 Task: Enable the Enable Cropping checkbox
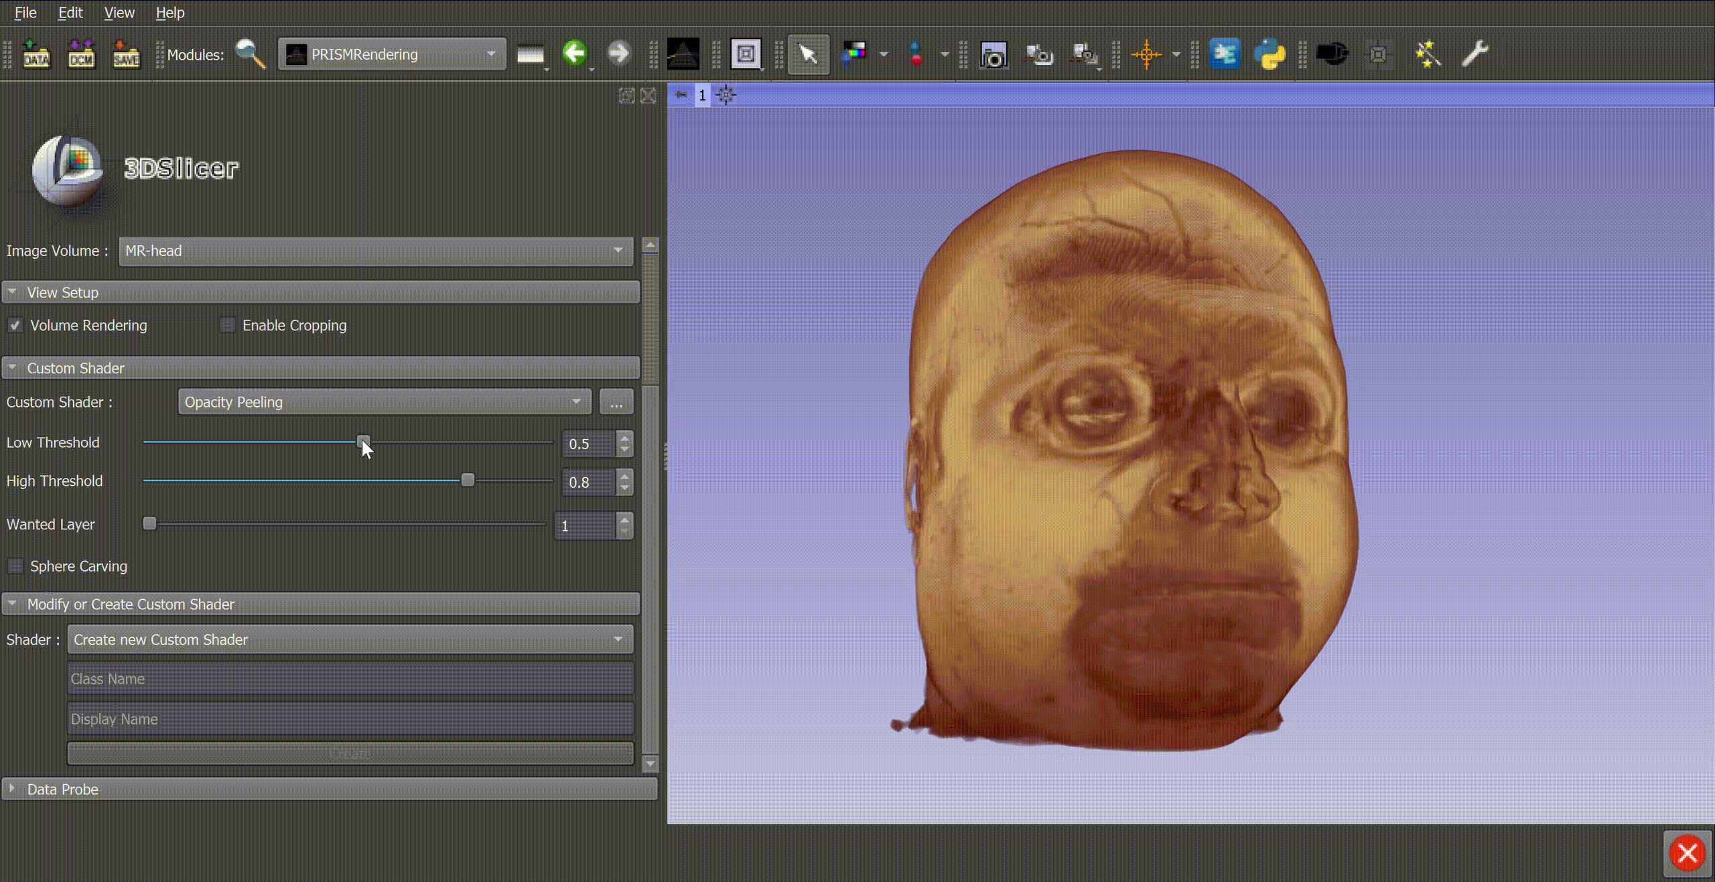pos(228,326)
